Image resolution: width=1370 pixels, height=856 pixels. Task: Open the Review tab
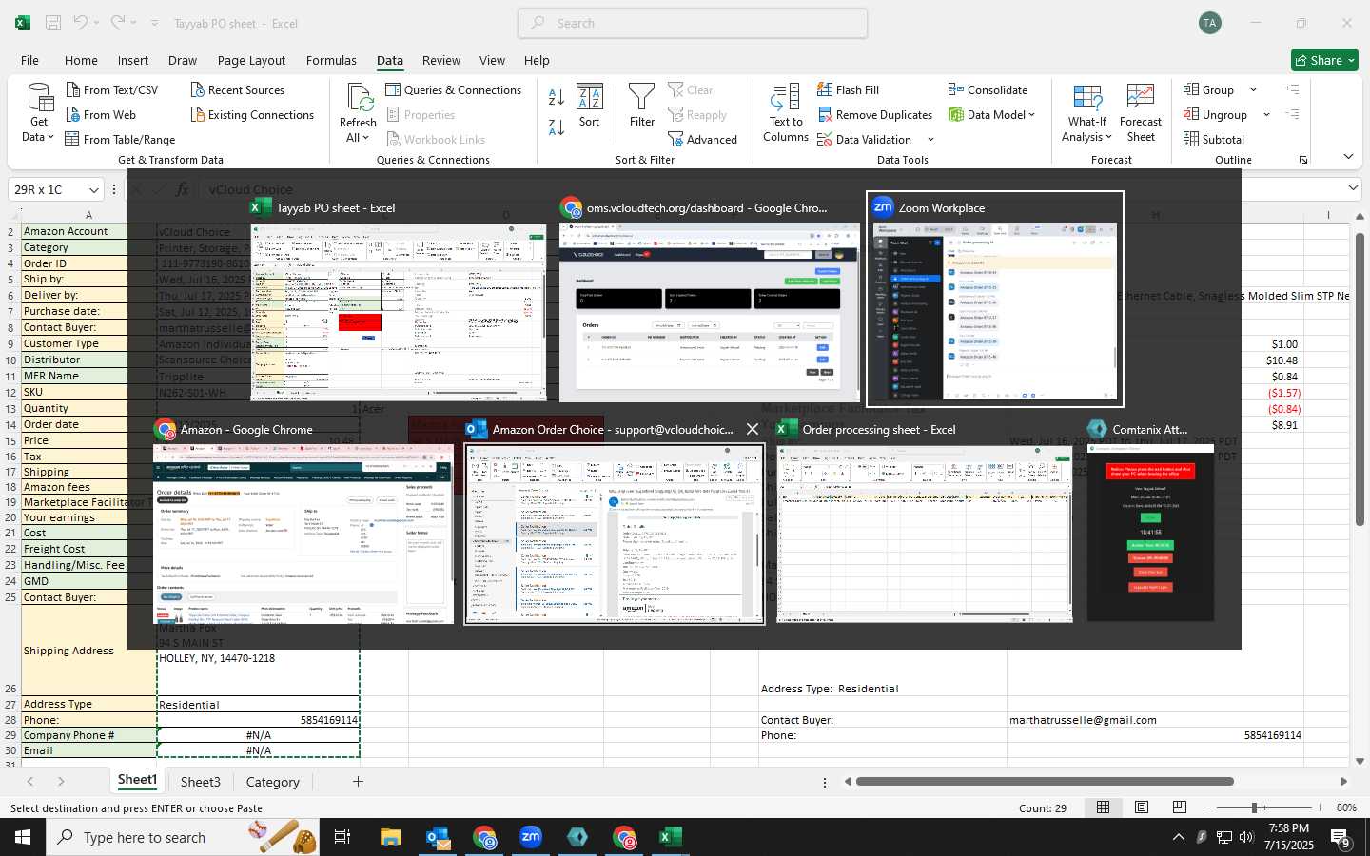[441, 60]
